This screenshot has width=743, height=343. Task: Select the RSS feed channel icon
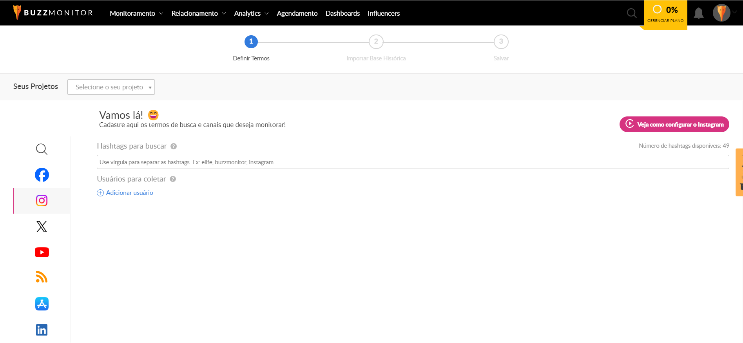tap(42, 277)
